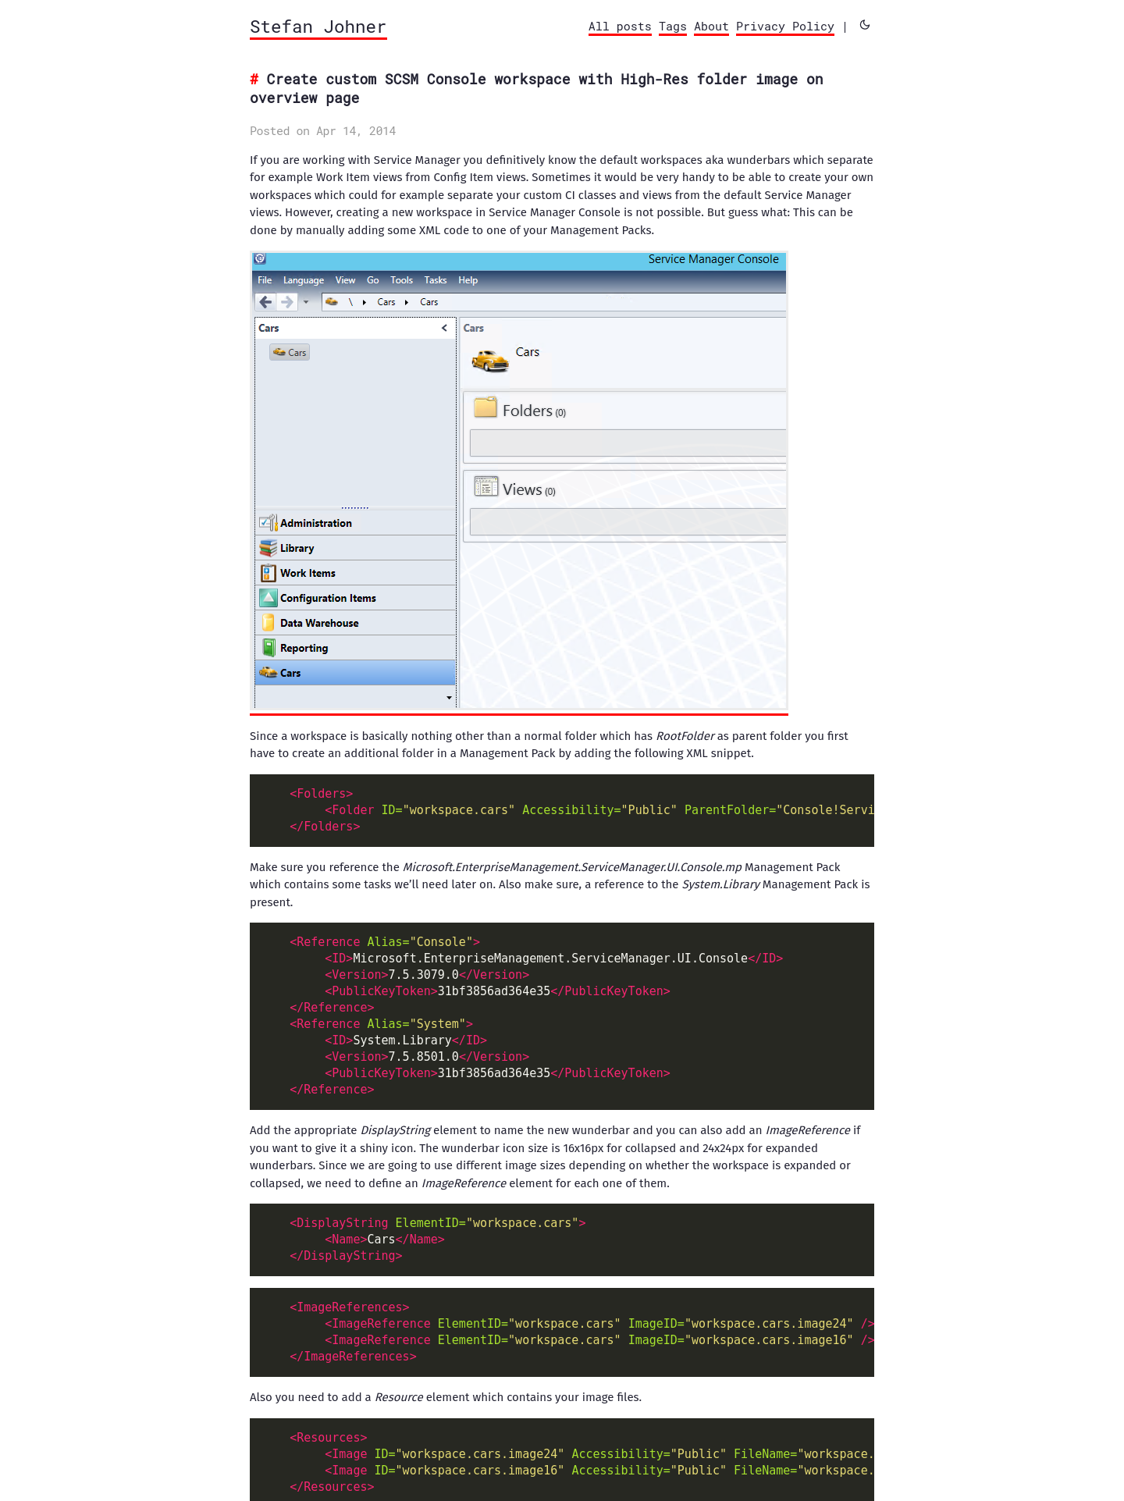The image size is (1124, 1501).
Task: Click the Configuration Items triangle icon
Action: 269,598
